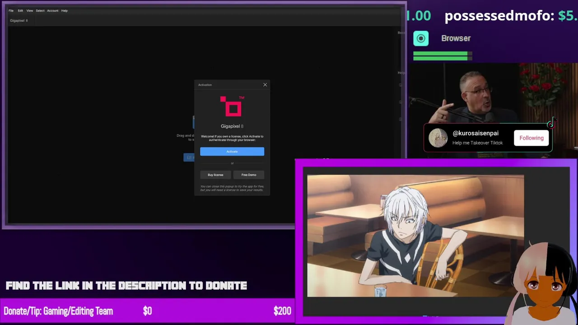
Task: Click the @kurosaisenpai profile avatar
Action: [x=438, y=138]
